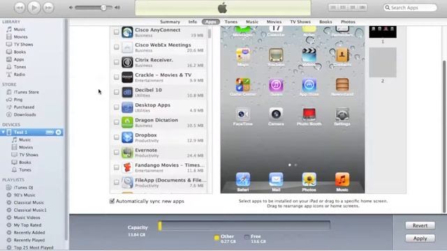
Task: Select Photos icon in iPad dock
Action: click(x=309, y=180)
